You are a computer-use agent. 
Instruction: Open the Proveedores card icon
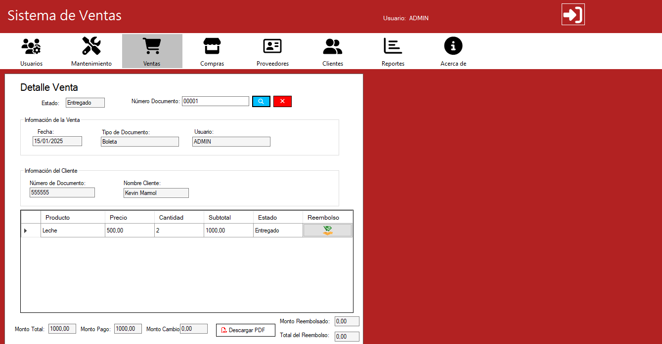tap(272, 46)
